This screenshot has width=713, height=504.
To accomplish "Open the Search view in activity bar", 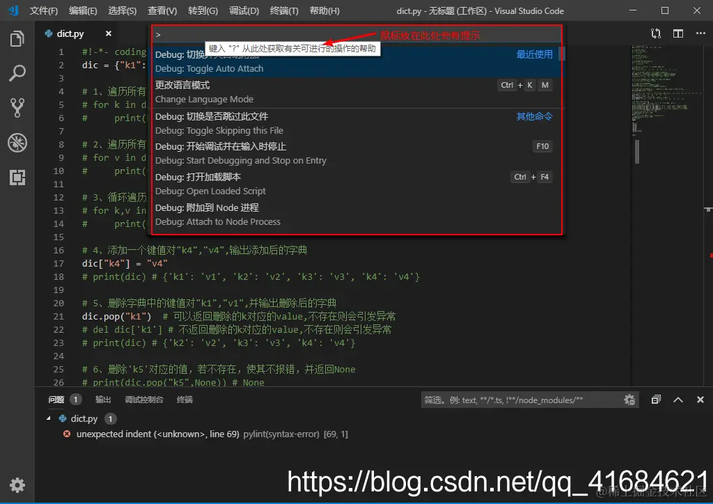I will coord(17,72).
